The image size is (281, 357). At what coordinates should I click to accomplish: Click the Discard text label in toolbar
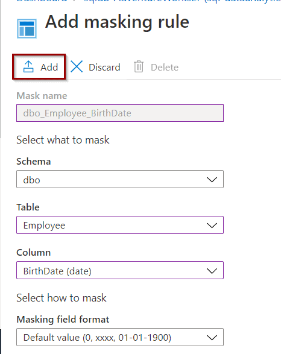[104, 68]
